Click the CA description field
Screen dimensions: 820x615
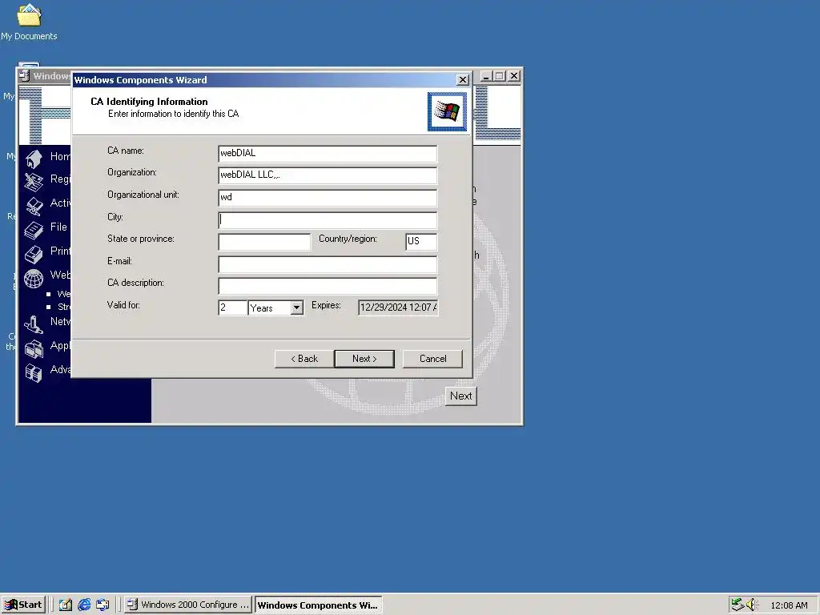point(328,286)
